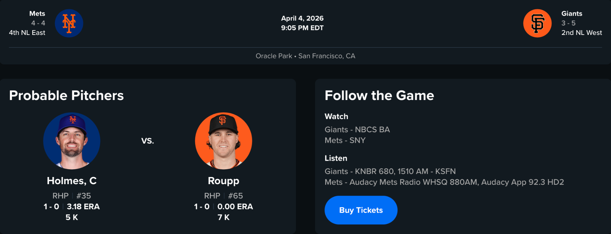Open Roupp's headshot photo
Image resolution: width=611 pixels, height=234 pixels.
click(223, 141)
